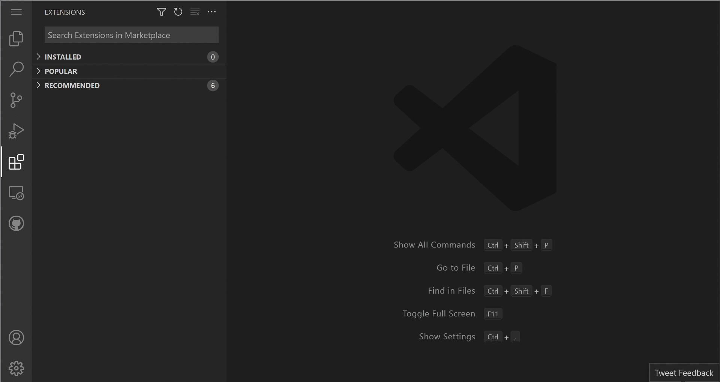720x382 pixels.
Task: Open the More Actions menu in Extensions
Action: coord(212,12)
